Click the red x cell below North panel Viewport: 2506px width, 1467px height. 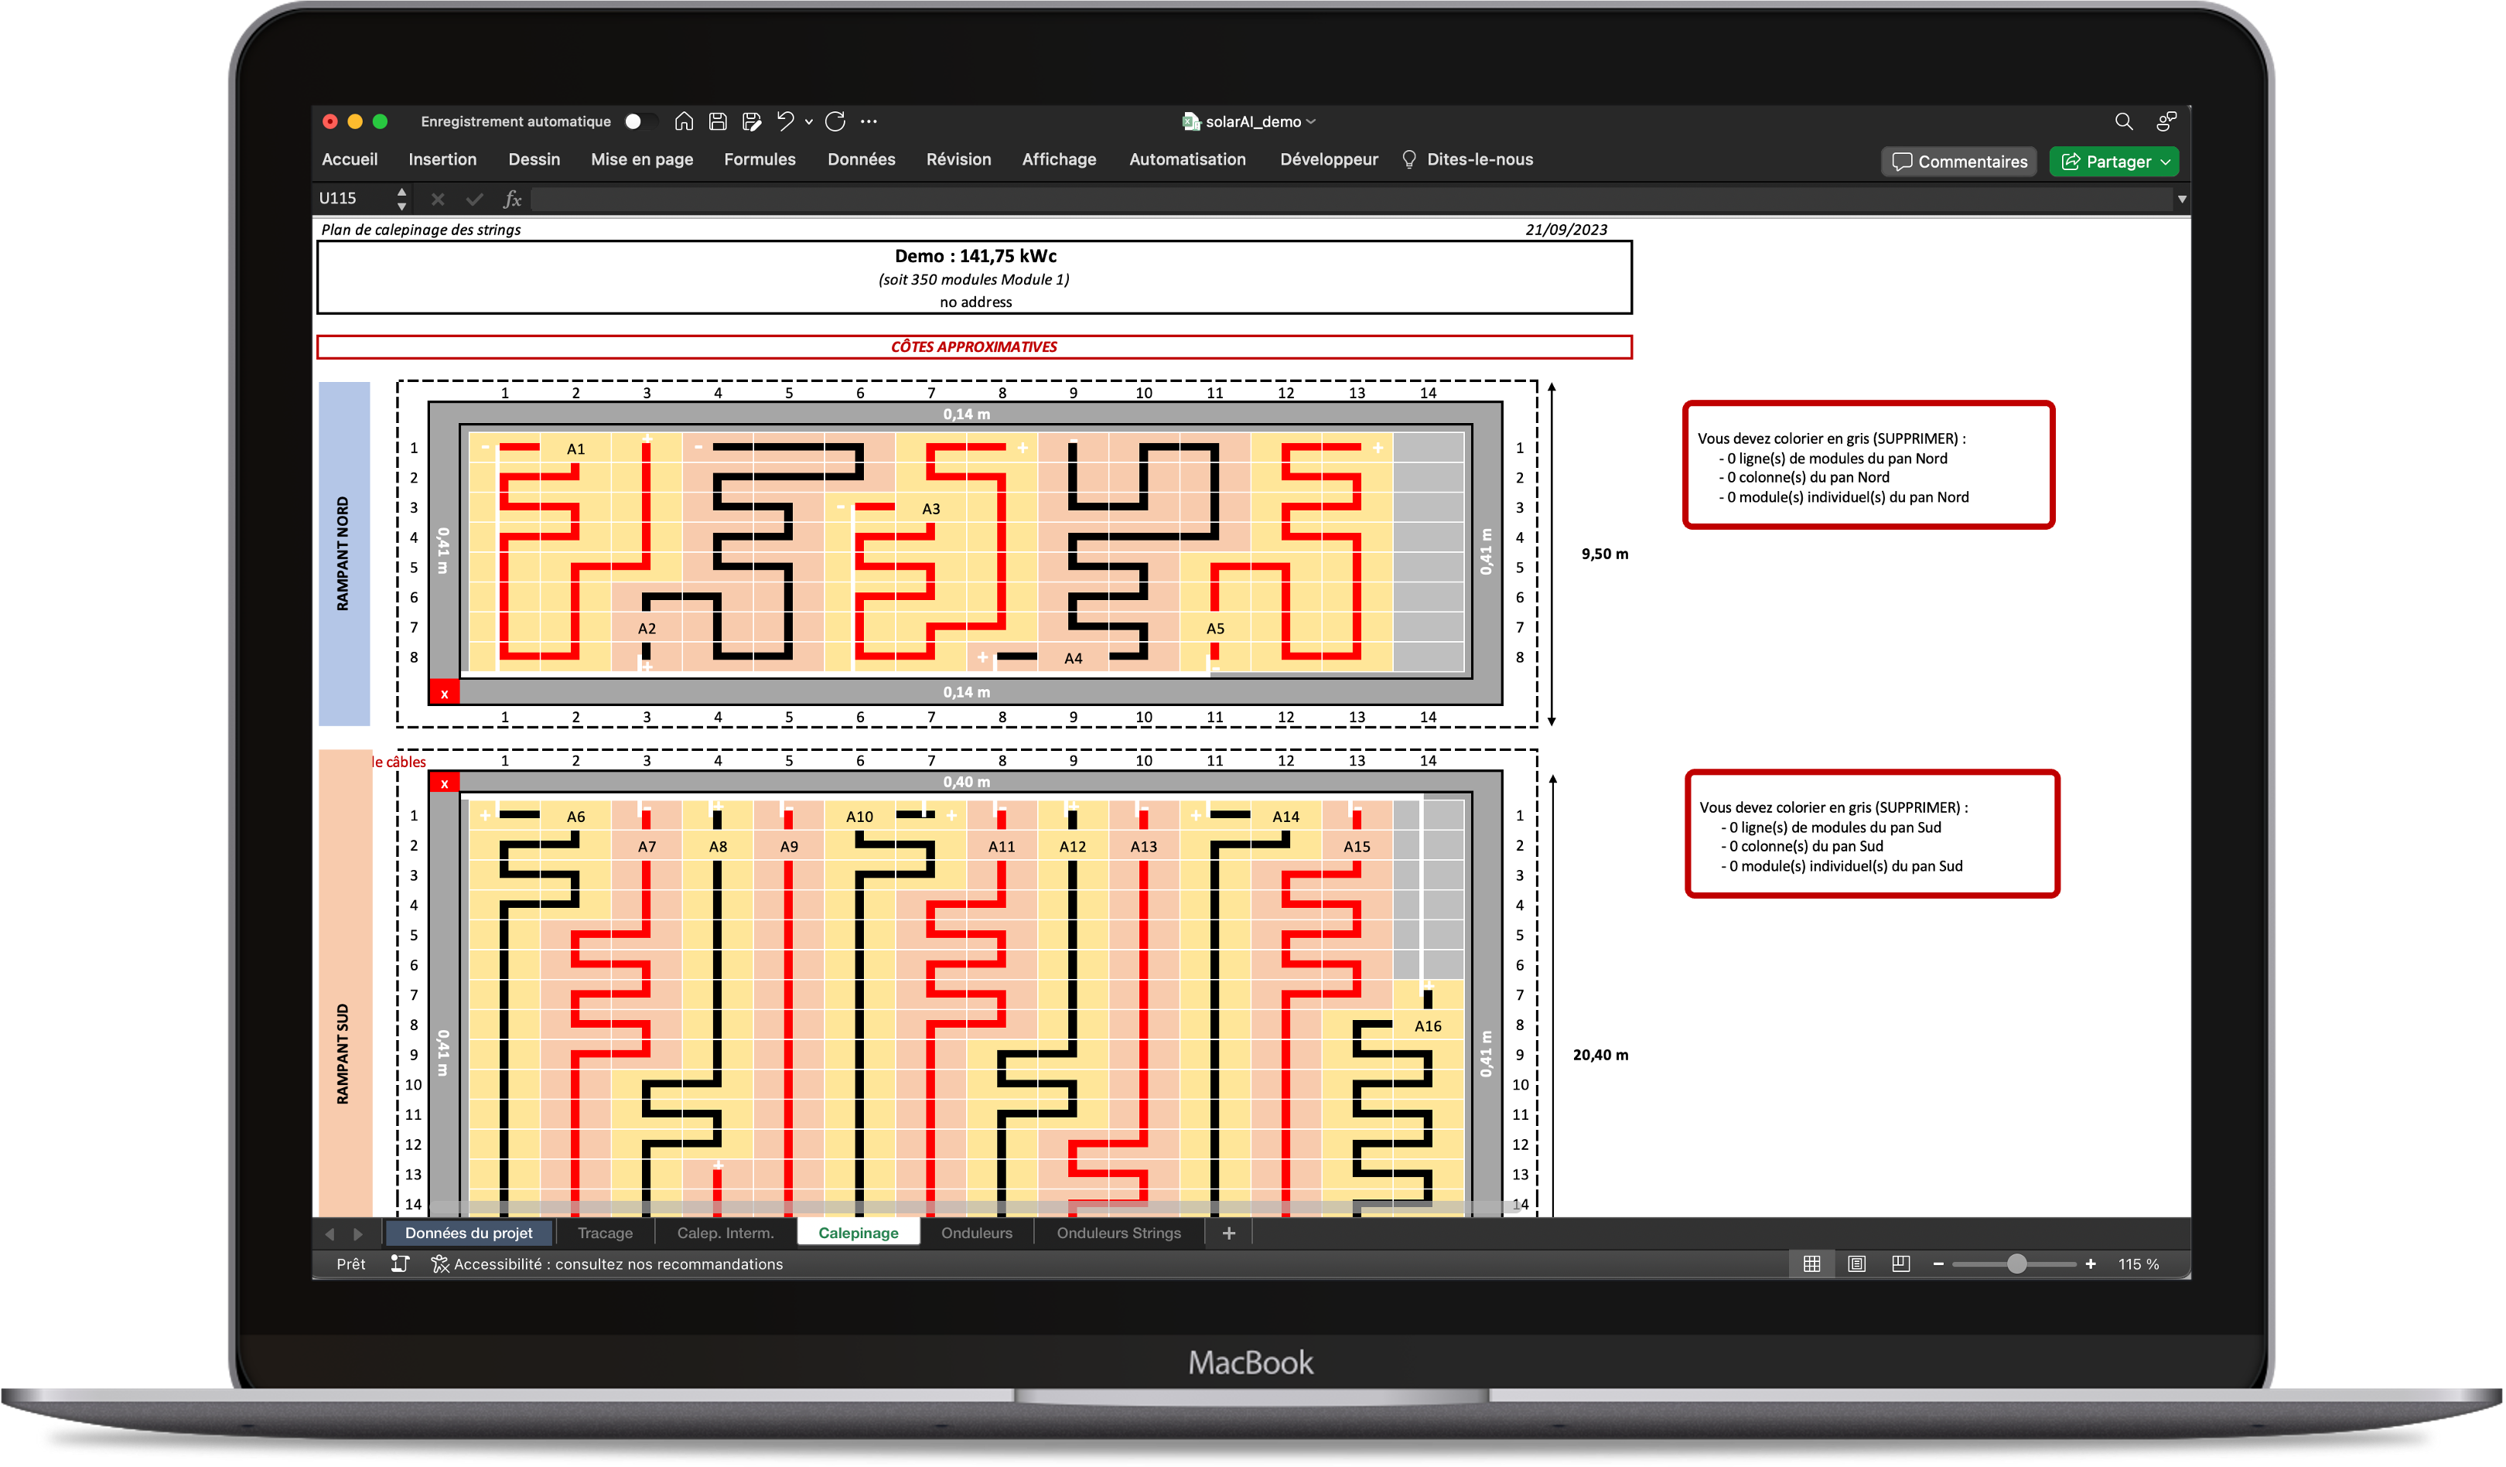(x=445, y=694)
